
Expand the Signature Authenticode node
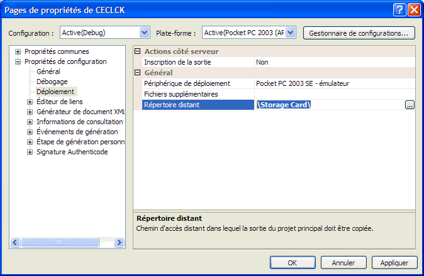(x=30, y=152)
